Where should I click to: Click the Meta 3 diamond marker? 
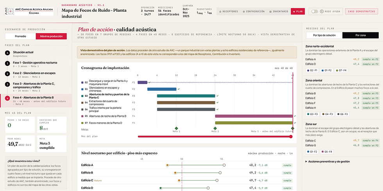[292, 128]
